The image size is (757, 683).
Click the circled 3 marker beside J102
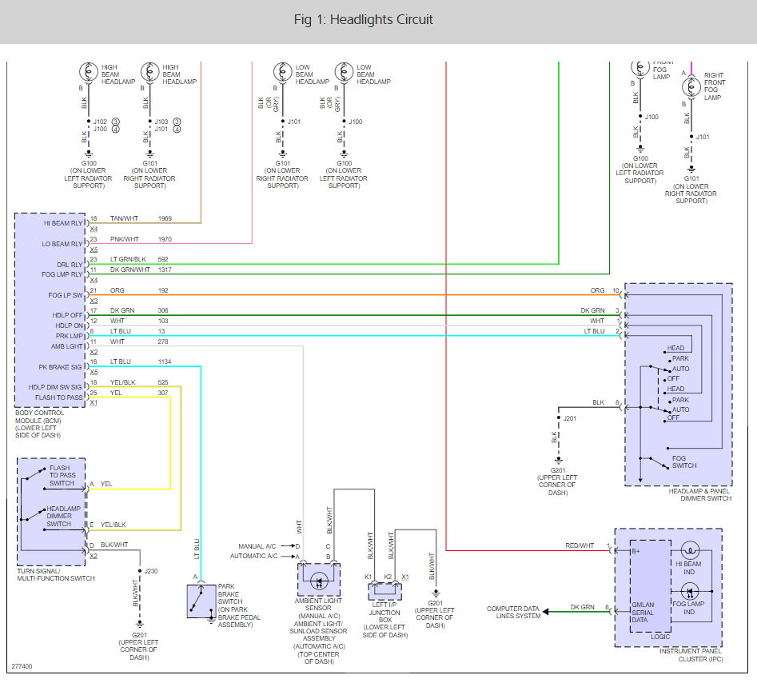(115, 122)
